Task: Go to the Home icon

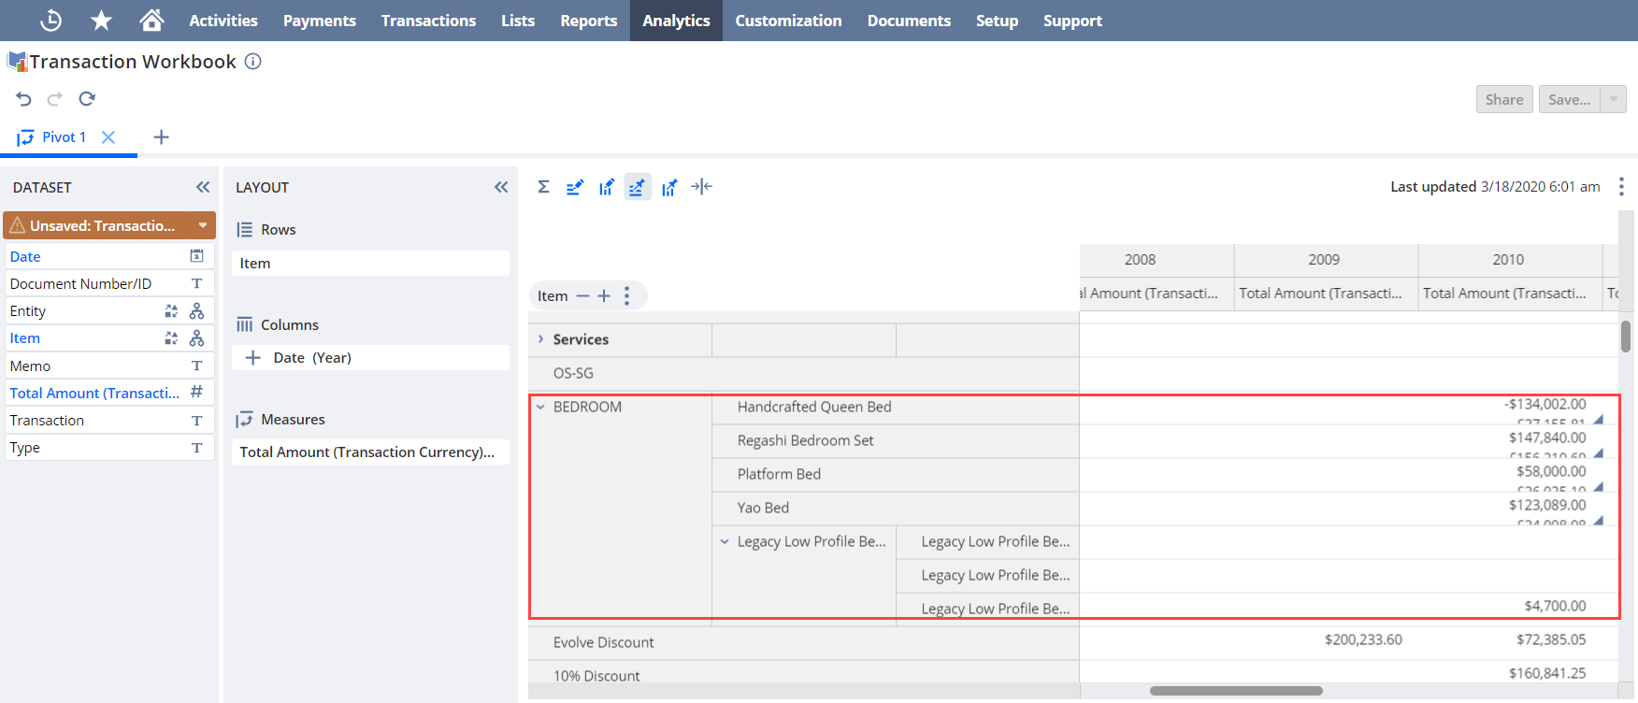Action: [x=151, y=20]
